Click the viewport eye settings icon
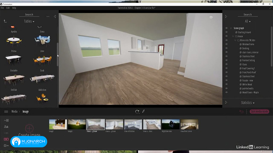 [x=211, y=17]
